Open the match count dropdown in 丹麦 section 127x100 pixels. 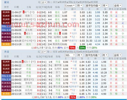tap(43, 52)
